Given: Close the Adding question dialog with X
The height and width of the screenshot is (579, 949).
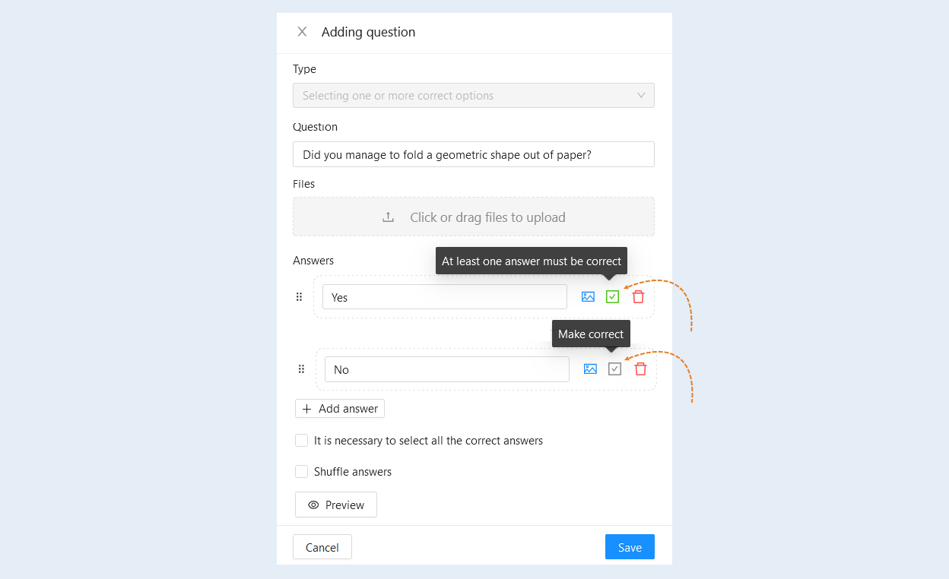Looking at the screenshot, I should pyautogui.click(x=302, y=32).
